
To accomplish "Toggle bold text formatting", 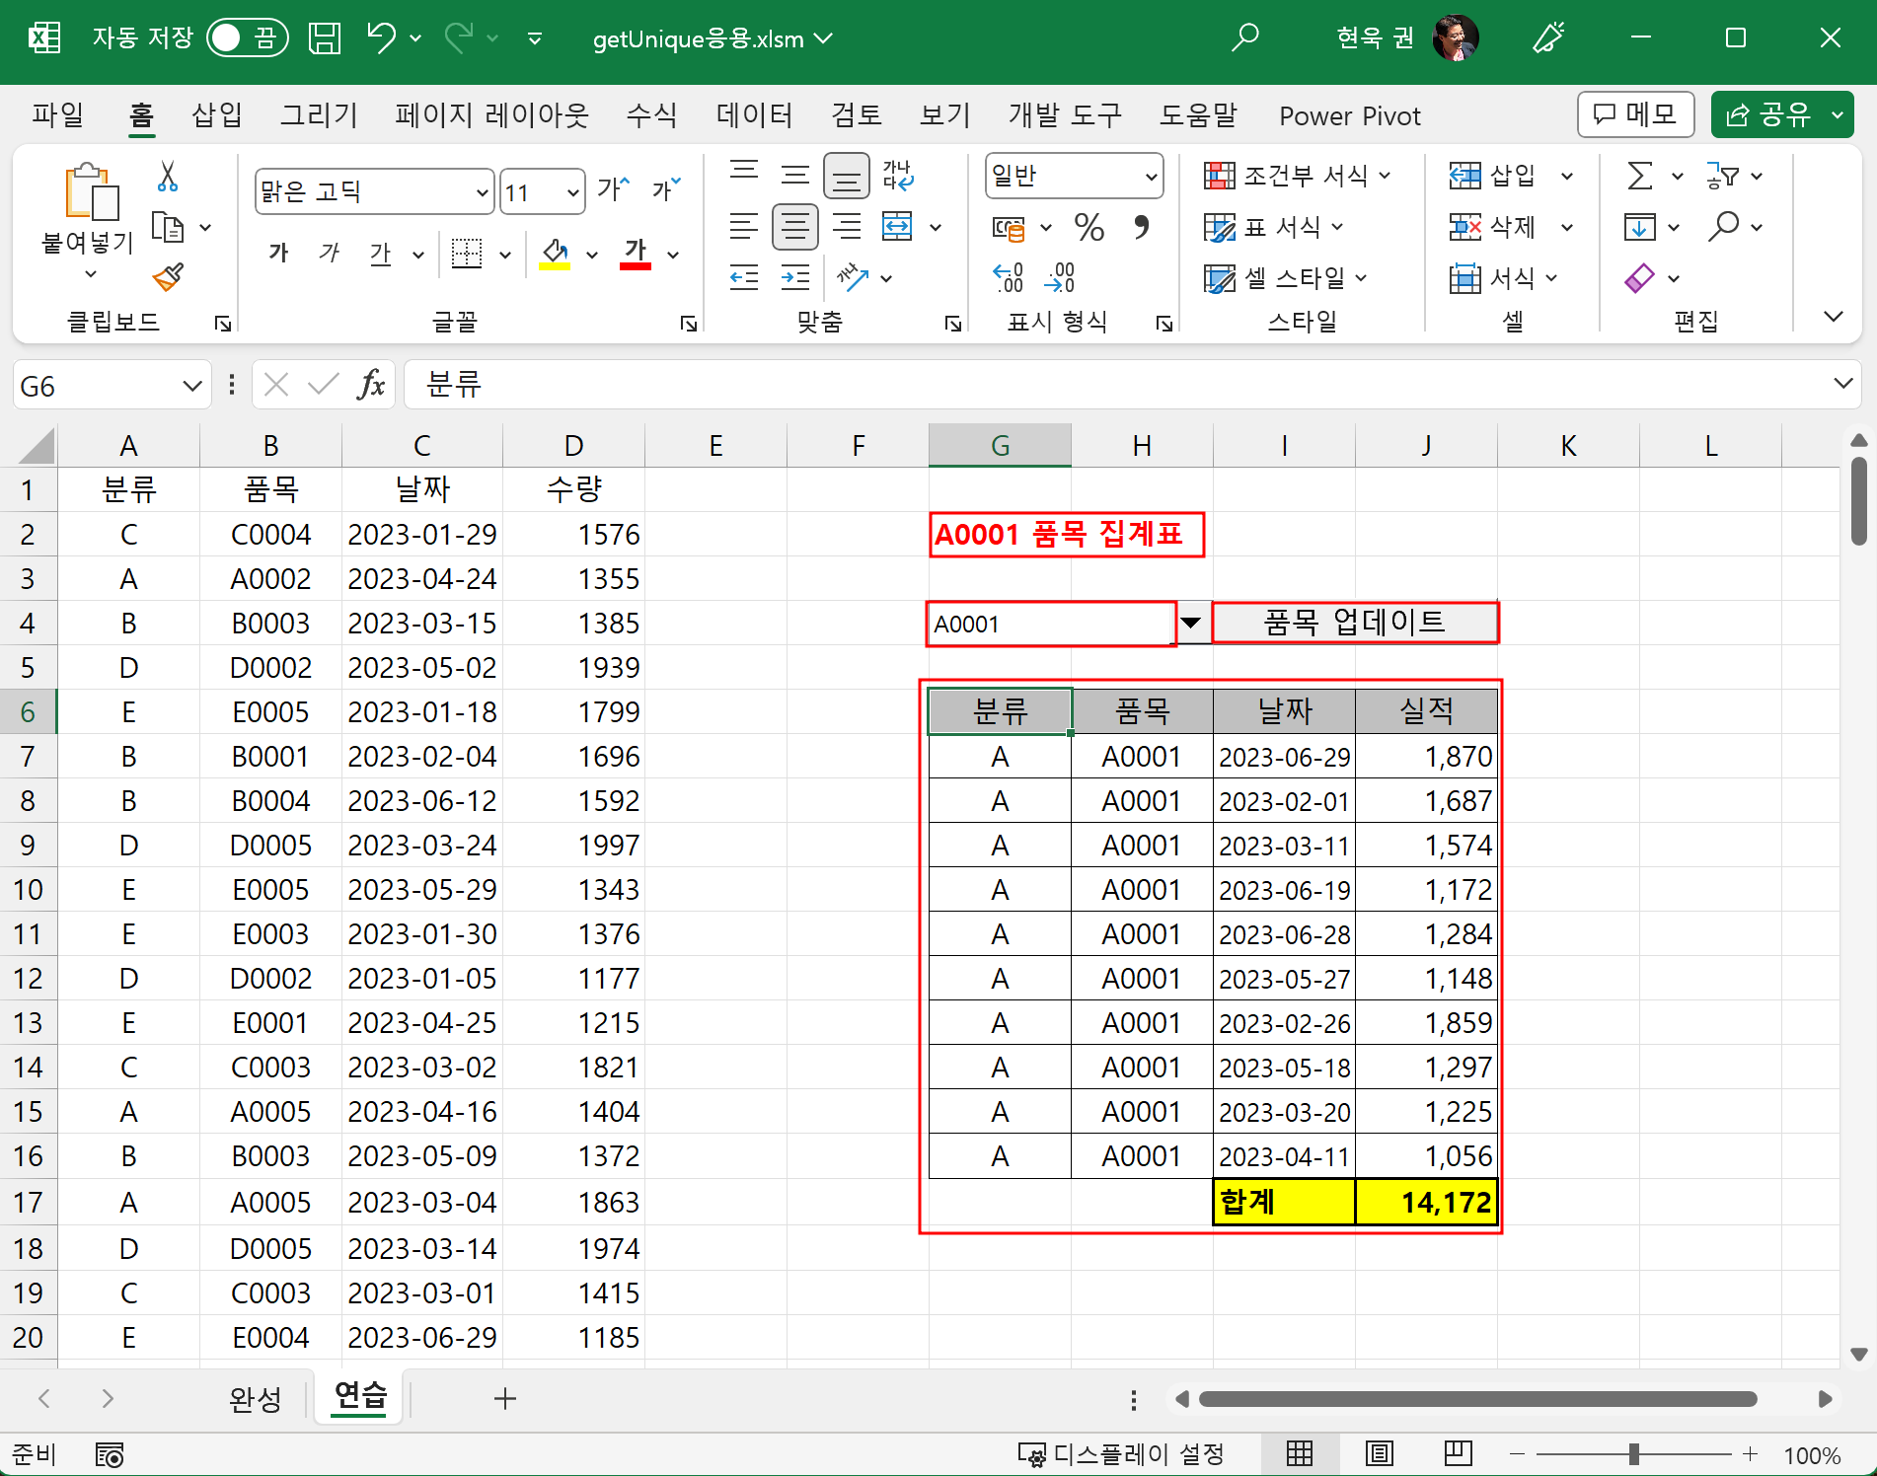I will click(278, 254).
